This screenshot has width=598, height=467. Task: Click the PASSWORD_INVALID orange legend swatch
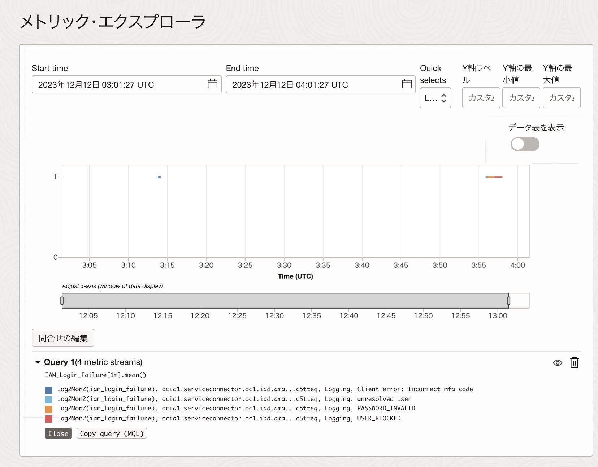49,409
